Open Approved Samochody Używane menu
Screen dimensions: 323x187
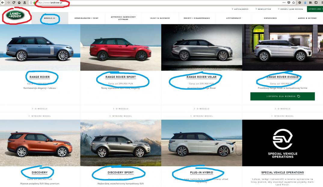123,18
